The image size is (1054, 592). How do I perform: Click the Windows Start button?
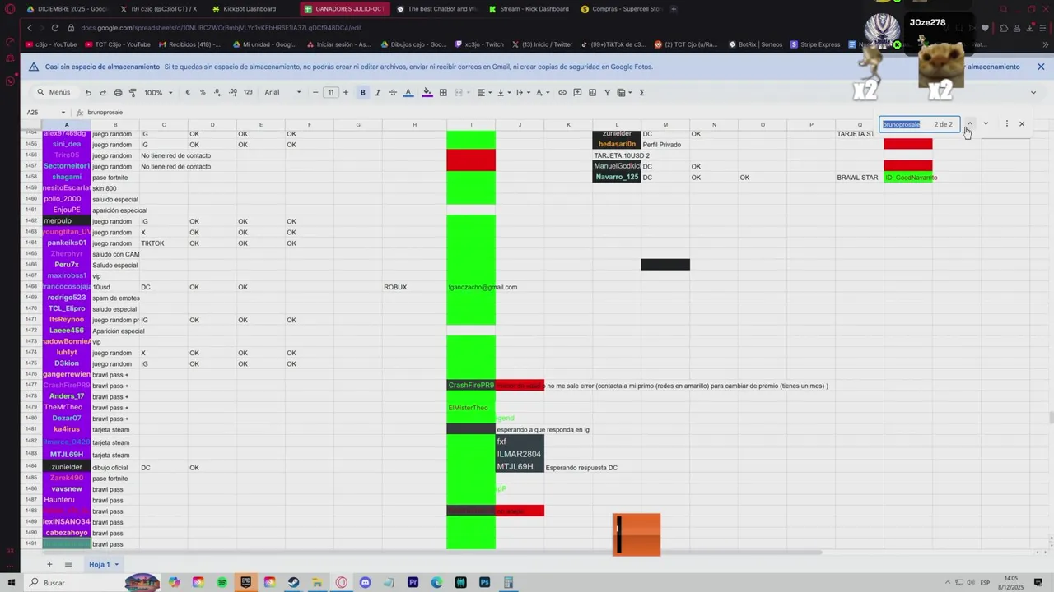(x=11, y=583)
